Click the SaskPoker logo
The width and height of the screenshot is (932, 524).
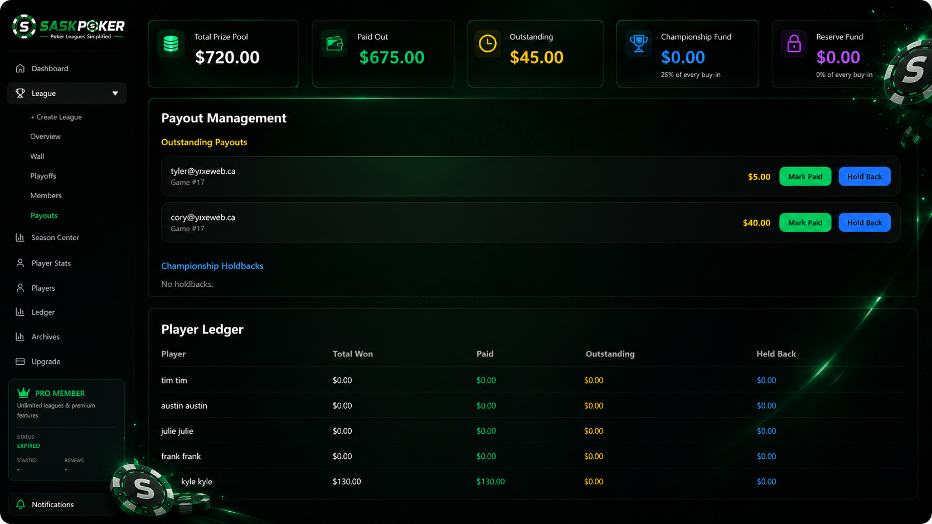pos(69,27)
